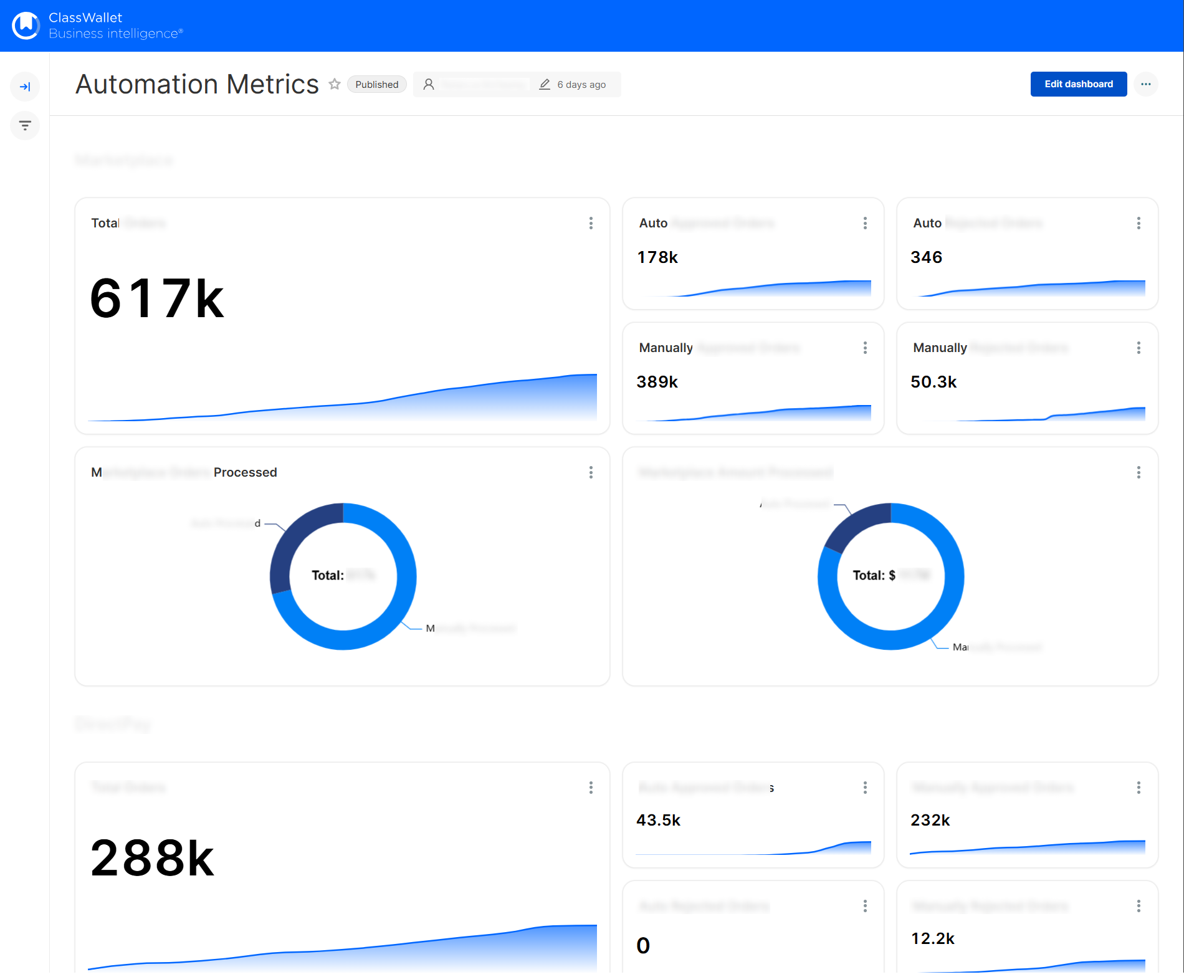Open the kebab menu on the 288k Total card
This screenshot has height=977, width=1184.
coord(591,788)
